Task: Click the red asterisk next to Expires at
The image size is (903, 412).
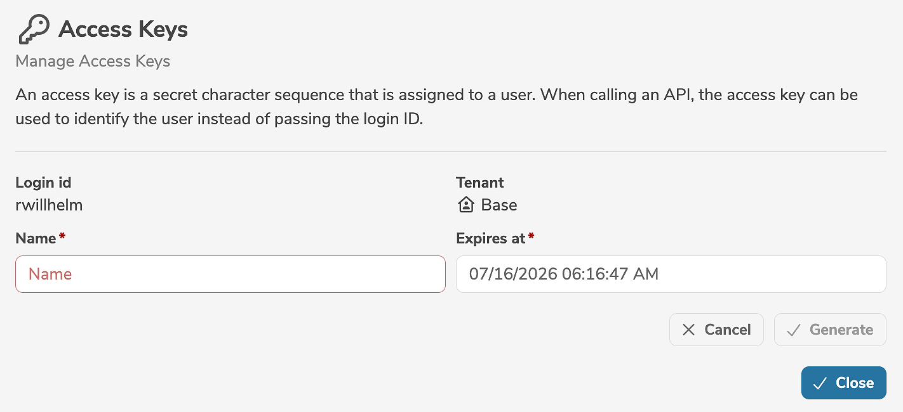Action: [532, 238]
